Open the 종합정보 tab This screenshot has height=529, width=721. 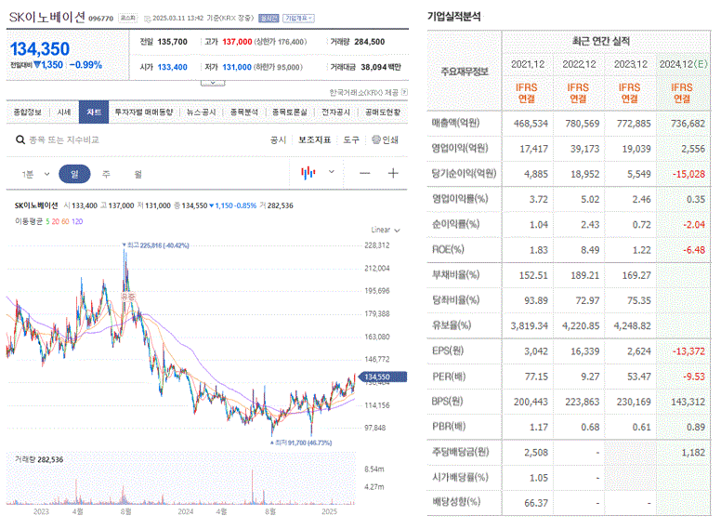pyautogui.click(x=28, y=112)
